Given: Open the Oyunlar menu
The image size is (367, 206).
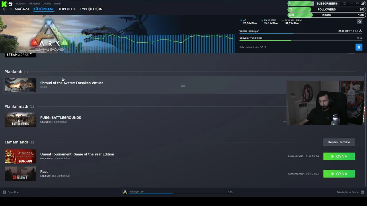Looking at the screenshot, I should pyautogui.click(x=47, y=3).
